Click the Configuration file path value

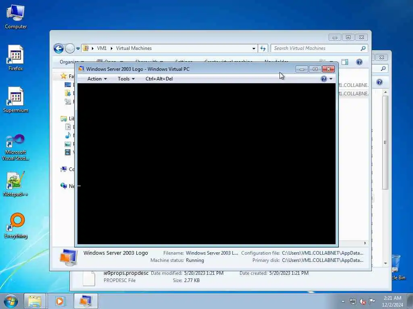click(x=323, y=253)
